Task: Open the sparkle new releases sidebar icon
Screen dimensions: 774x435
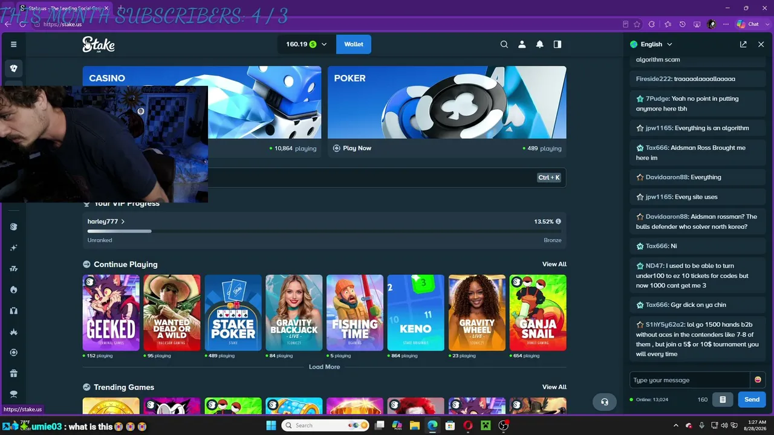Action: (x=13, y=248)
